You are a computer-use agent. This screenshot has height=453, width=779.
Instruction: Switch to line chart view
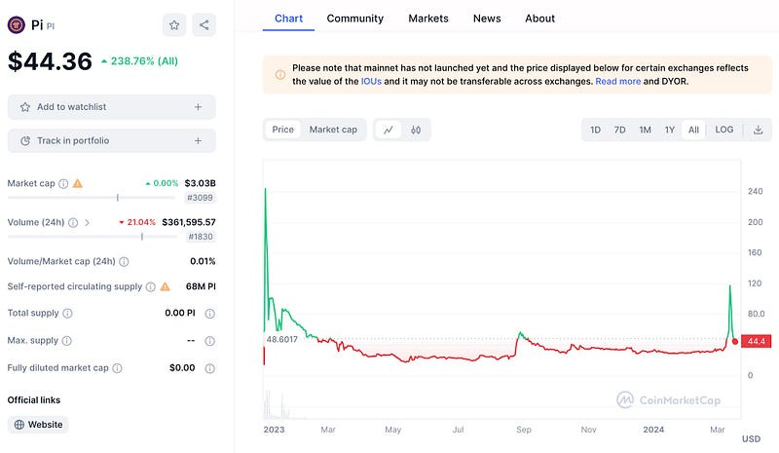click(389, 130)
